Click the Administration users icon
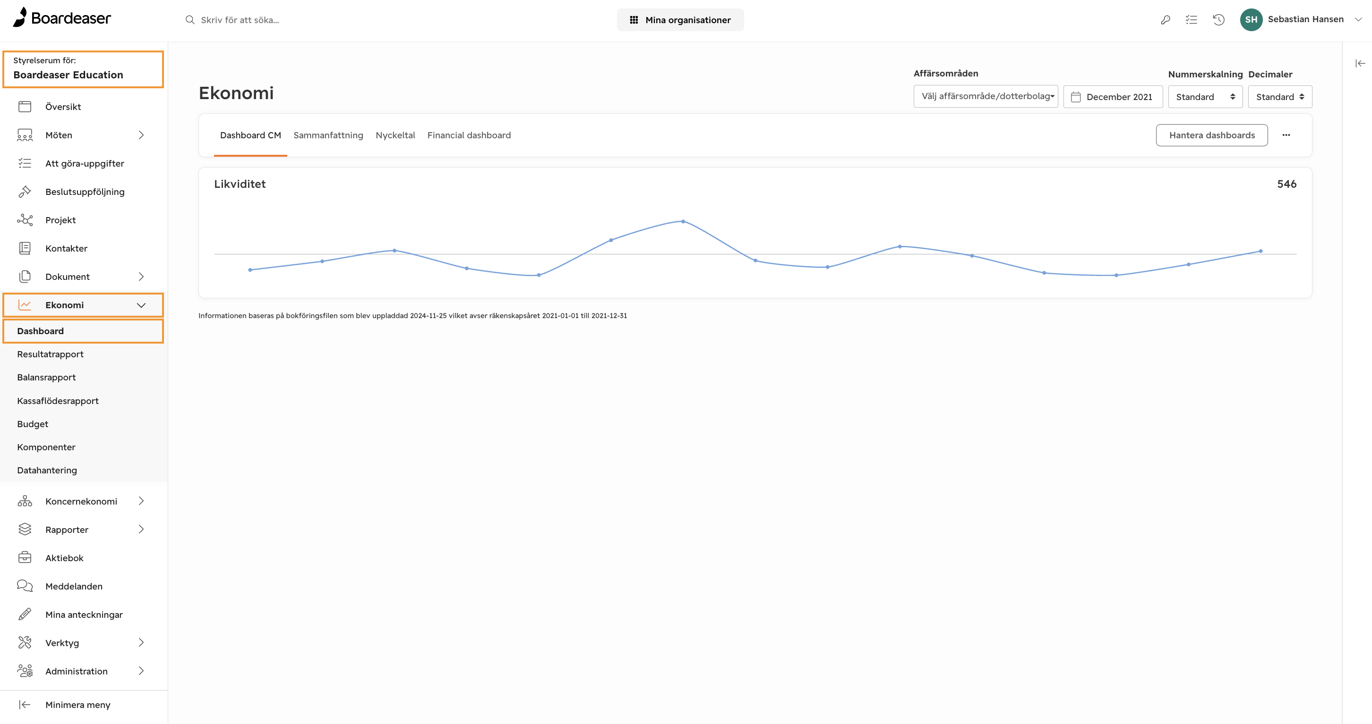Screen dimensions: 1372x724 pos(25,671)
